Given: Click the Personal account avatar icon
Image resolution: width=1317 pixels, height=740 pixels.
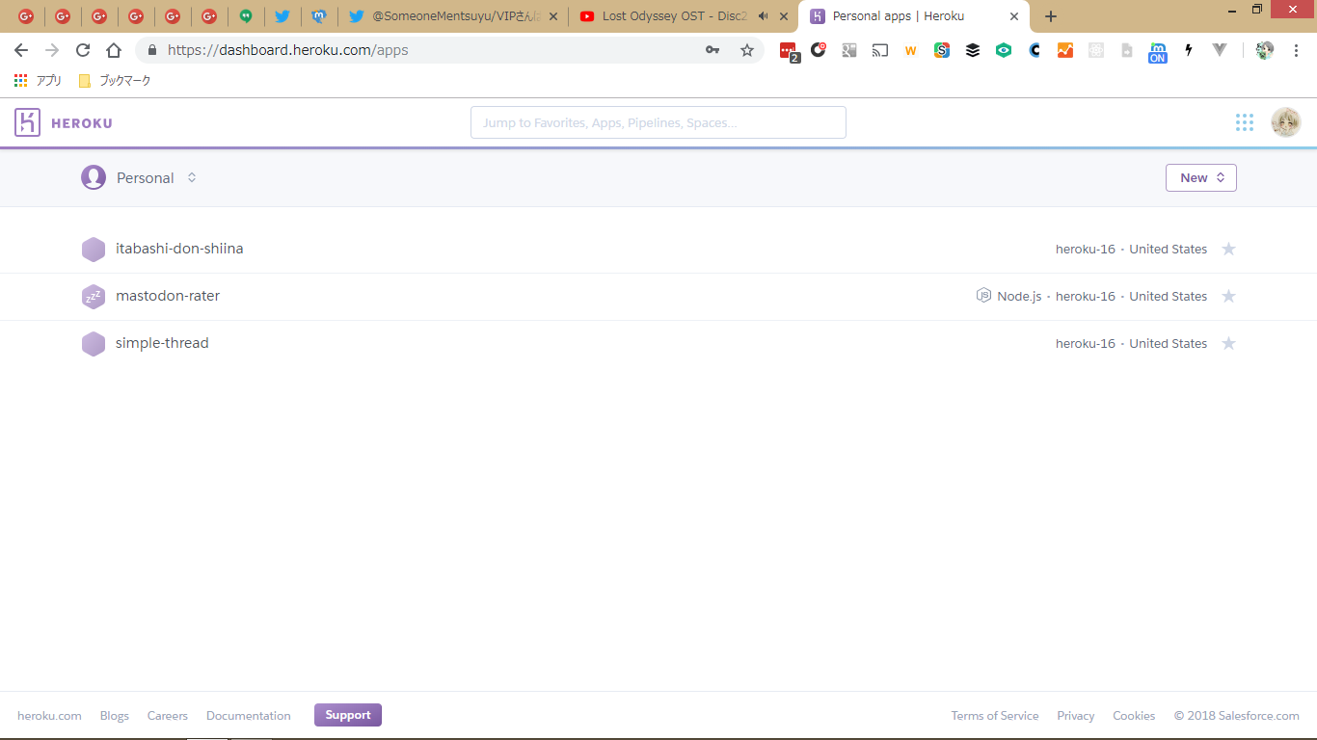Looking at the screenshot, I should click(94, 177).
